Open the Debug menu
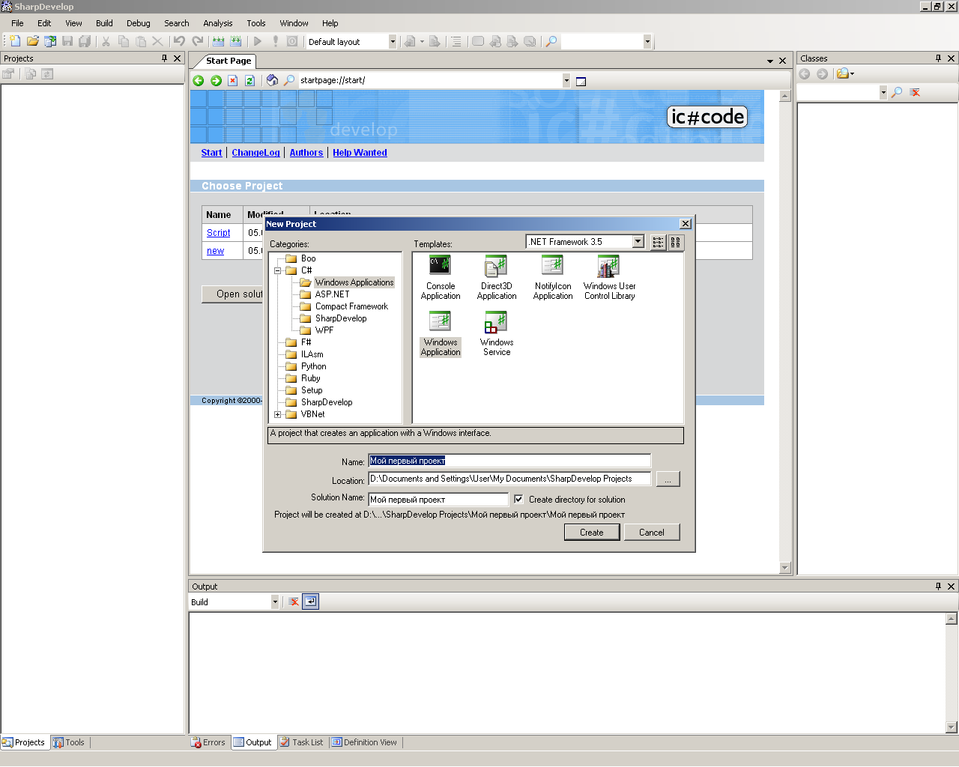 [x=139, y=23]
